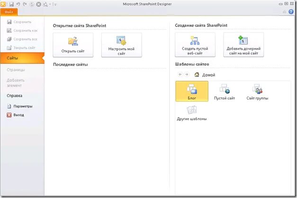Collapse the ribbon with the up chevron
297x198 pixels.
point(284,12)
